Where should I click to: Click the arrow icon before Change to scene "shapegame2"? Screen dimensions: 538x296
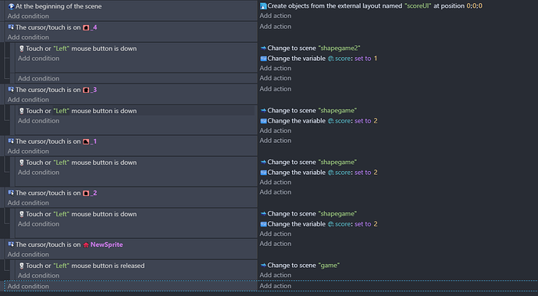click(x=263, y=48)
